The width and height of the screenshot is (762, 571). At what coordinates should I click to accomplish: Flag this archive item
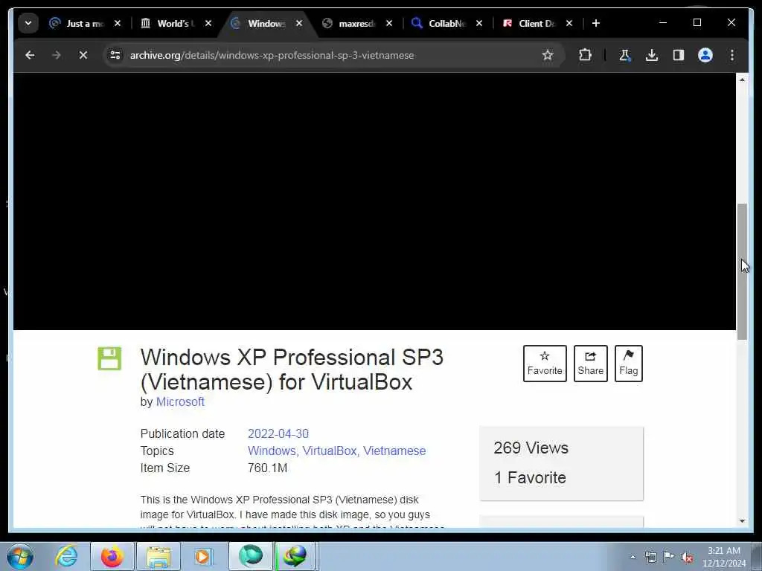(x=628, y=364)
